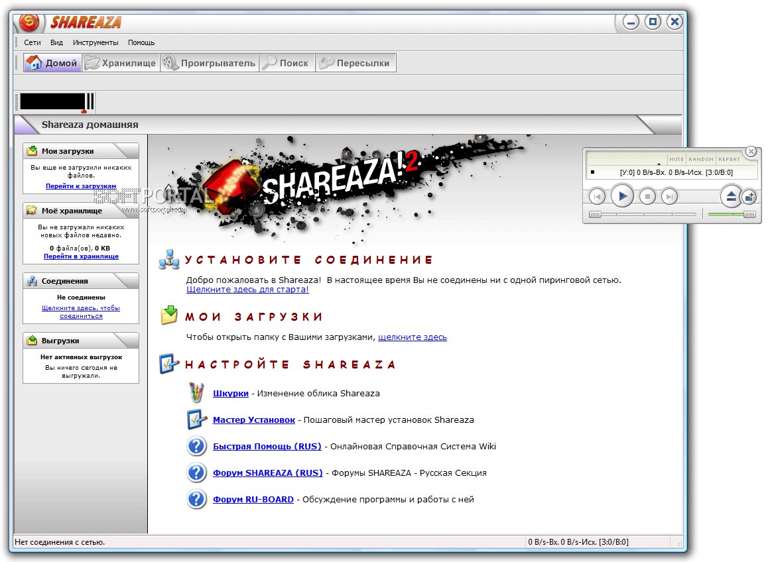768x562 pixels.
Task: Click status bar text Нет соединения с сетью
Action: click(60, 542)
